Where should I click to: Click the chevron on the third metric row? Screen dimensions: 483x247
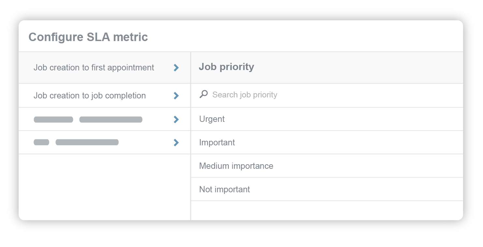click(x=176, y=120)
